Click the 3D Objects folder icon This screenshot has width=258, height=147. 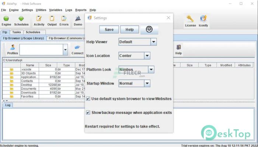pyautogui.click(x=11, y=73)
